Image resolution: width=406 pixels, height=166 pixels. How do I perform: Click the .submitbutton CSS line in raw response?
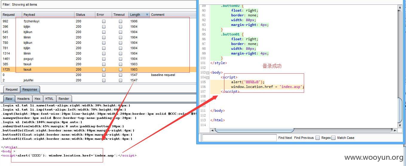[62, 126]
